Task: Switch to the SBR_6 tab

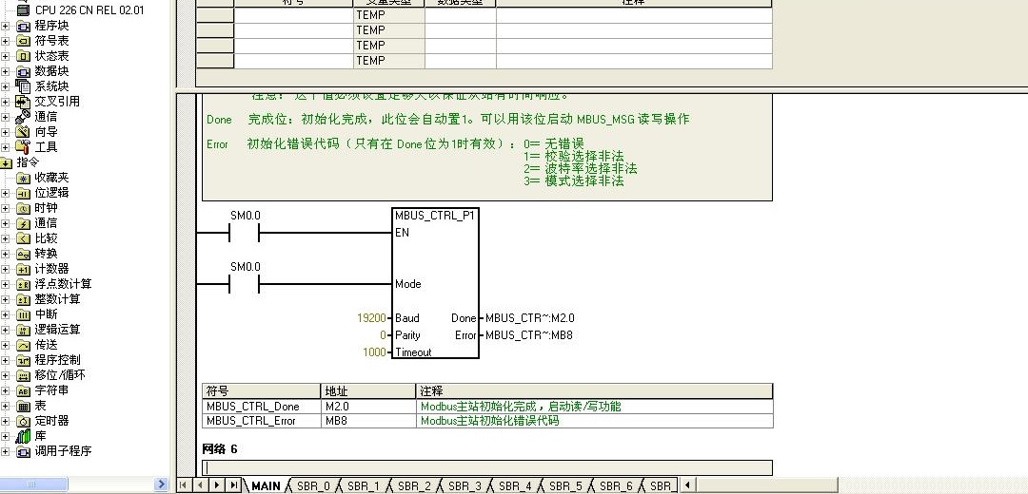Action: [616, 485]
